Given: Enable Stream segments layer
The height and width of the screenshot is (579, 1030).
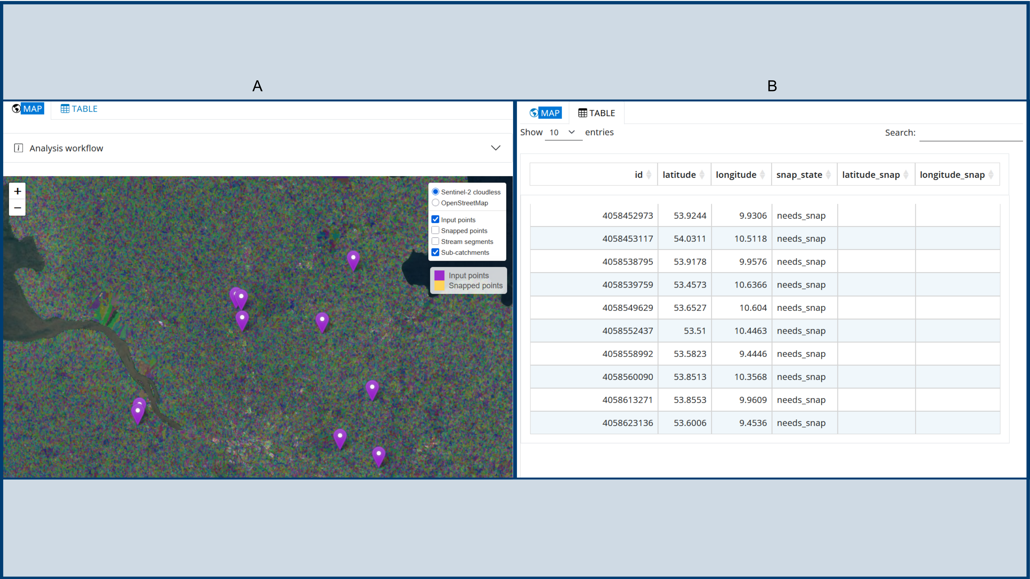Looking at the screenshot, I should click(435, 241).
